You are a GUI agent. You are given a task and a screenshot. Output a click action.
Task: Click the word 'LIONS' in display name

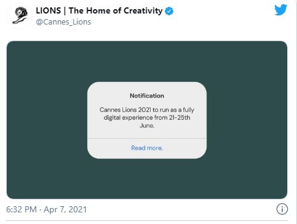coord(49,10)
